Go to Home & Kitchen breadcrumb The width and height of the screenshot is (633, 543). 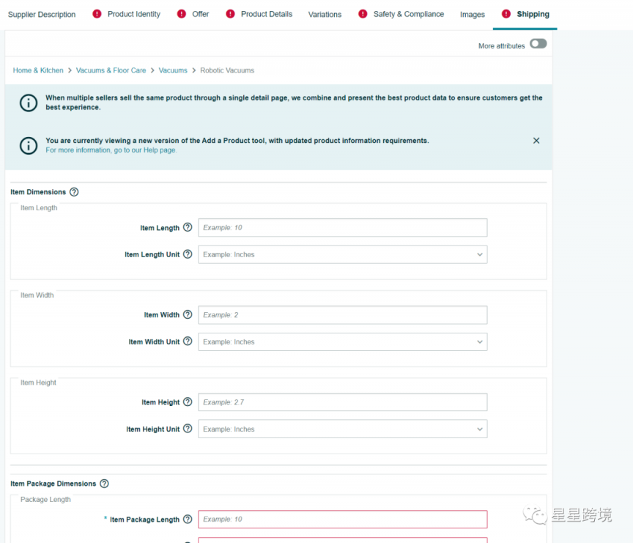(38, 70)
